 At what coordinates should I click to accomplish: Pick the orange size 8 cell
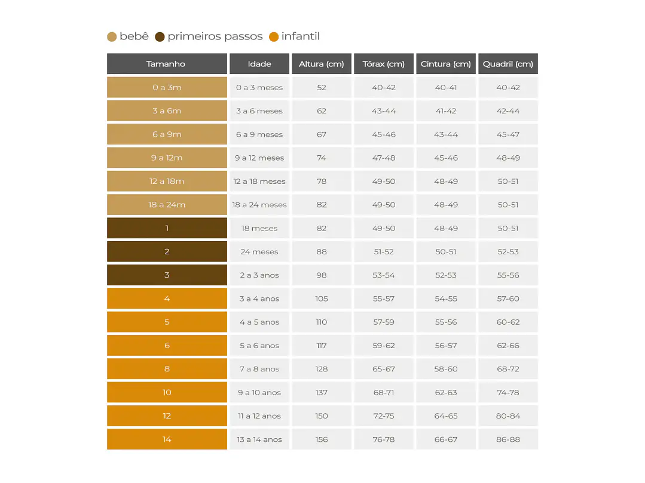click(x=167, y=369)
